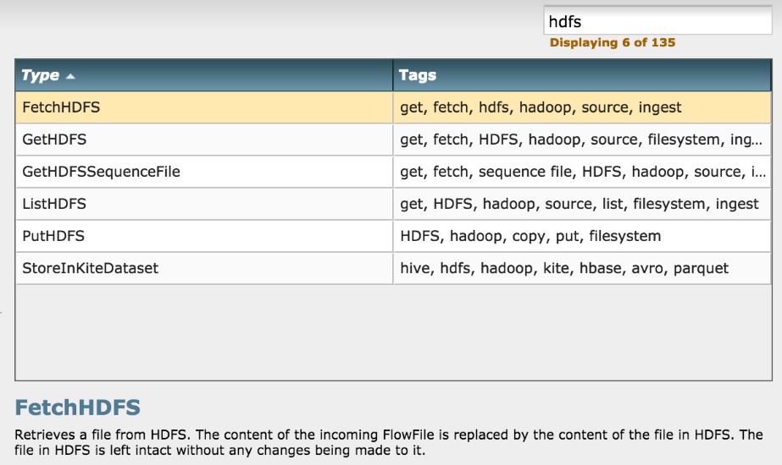This screenshot has height=465, width=782.
Task: Select the FetchHDFS processor row
Action: pyautogui.click(x=62, y=107)
